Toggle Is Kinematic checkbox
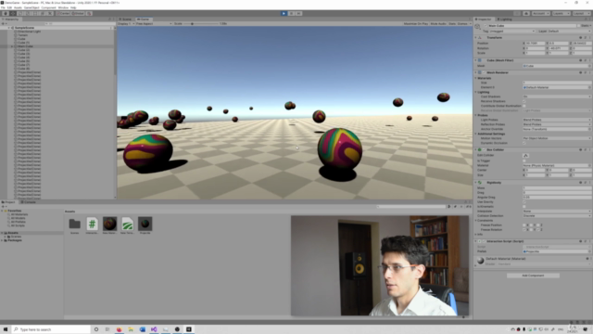 click(524, 206)
